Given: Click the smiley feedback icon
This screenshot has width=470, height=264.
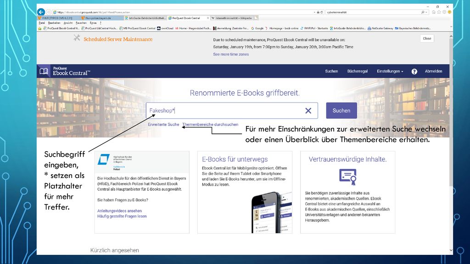Looking at the screenshot, I should [449, 12].
